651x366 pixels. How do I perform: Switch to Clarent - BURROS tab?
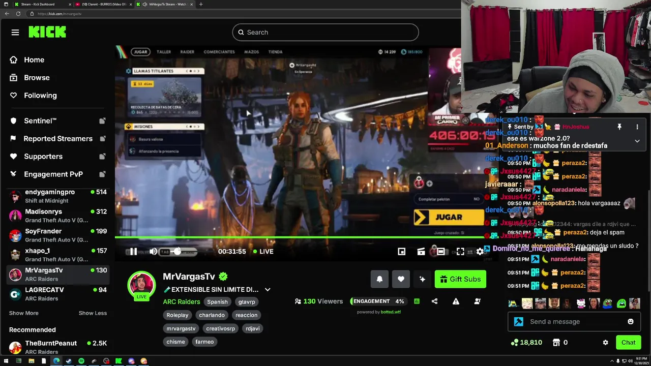point(104,4)
